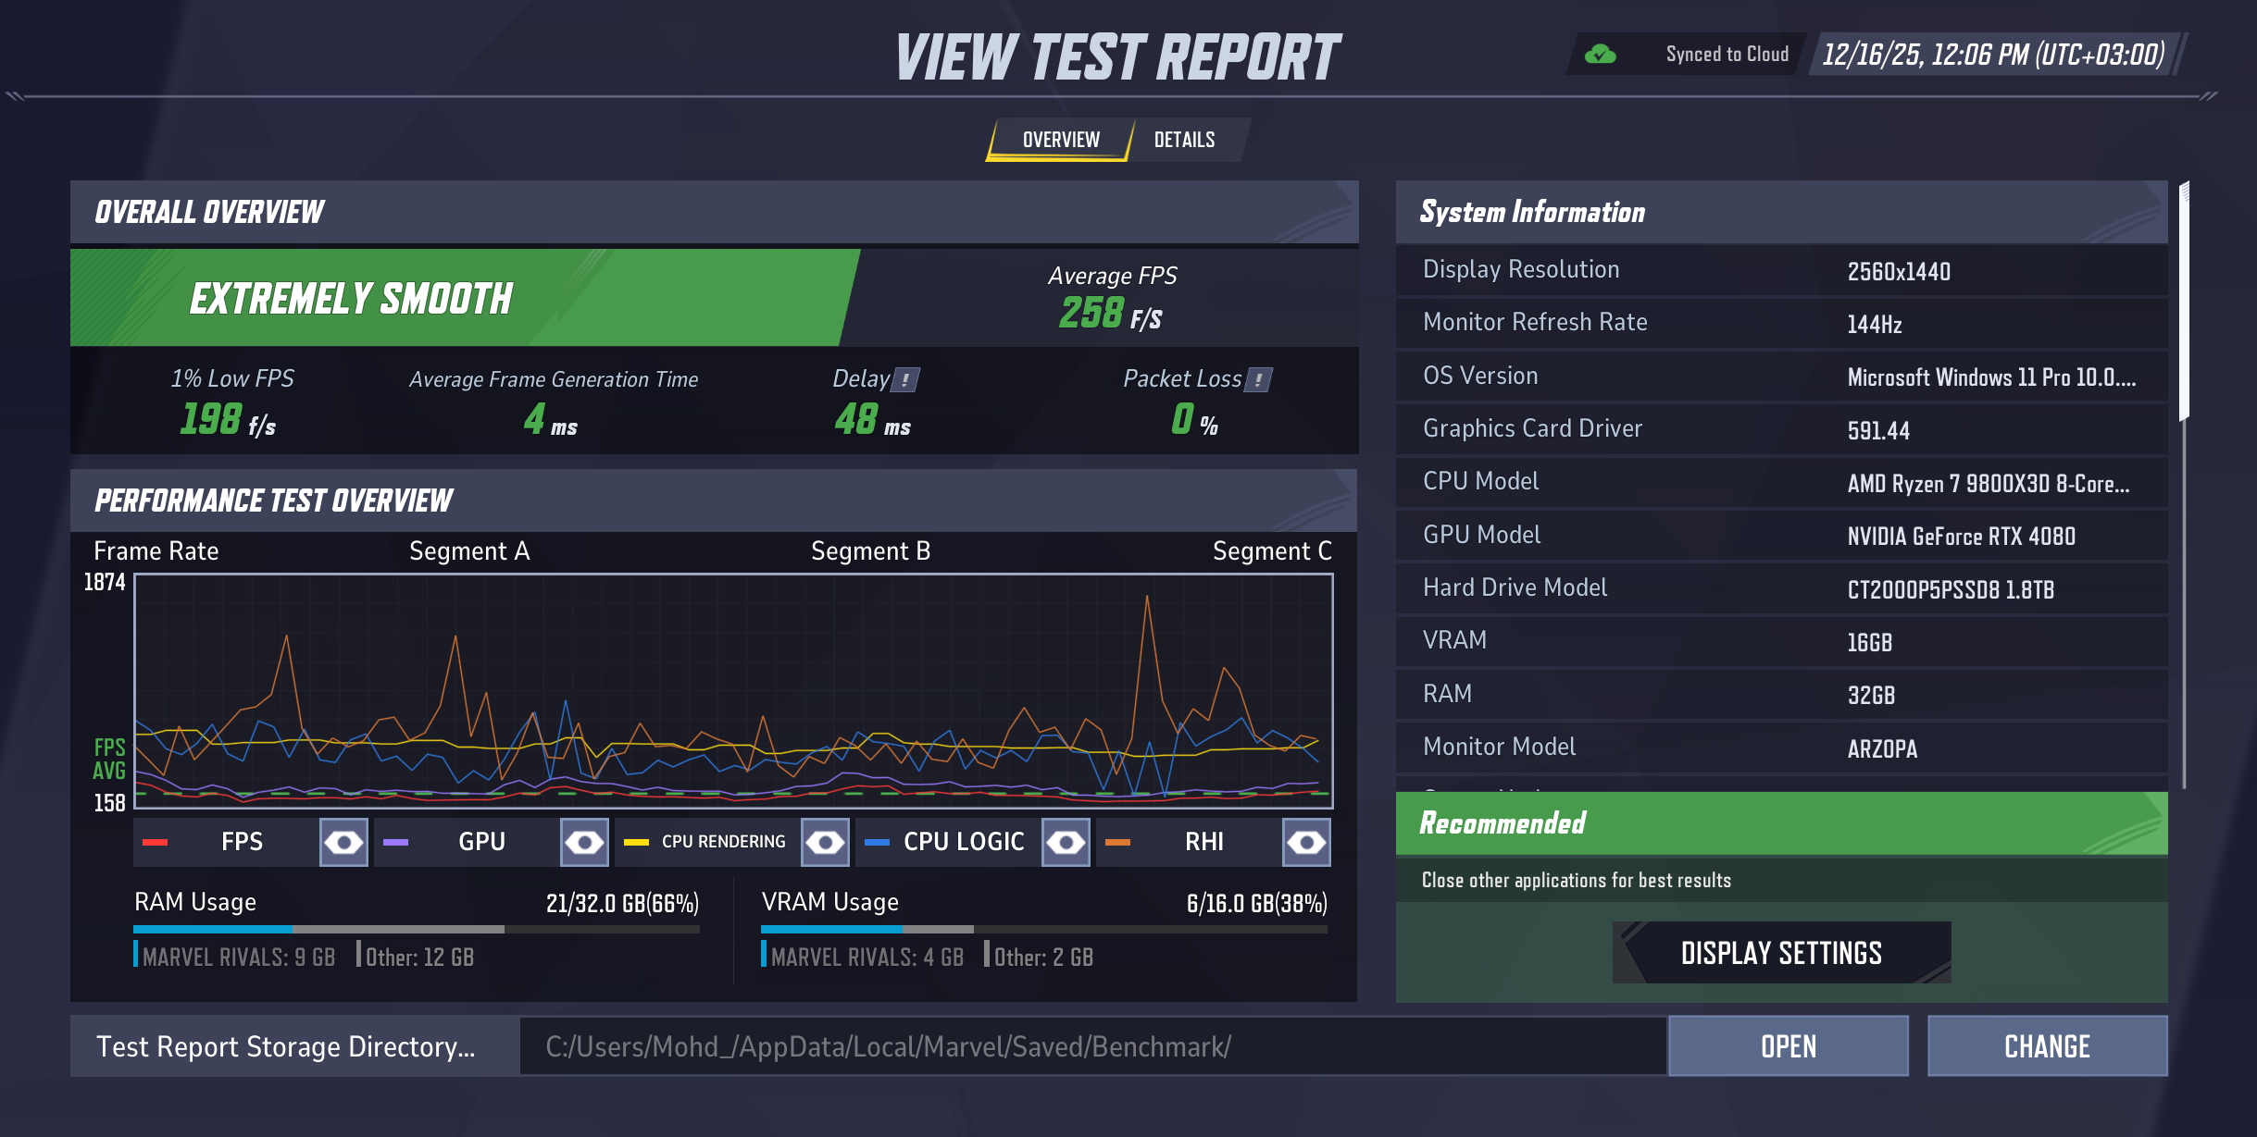Click the Delay info icon
The width and height of the screenshot is (2257, 1137).
point(904,377)
